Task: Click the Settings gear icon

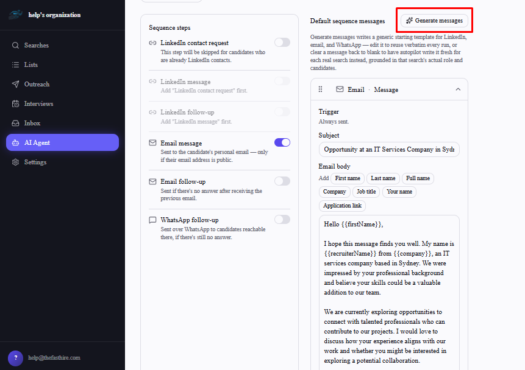Action: [x=15, y=162]
